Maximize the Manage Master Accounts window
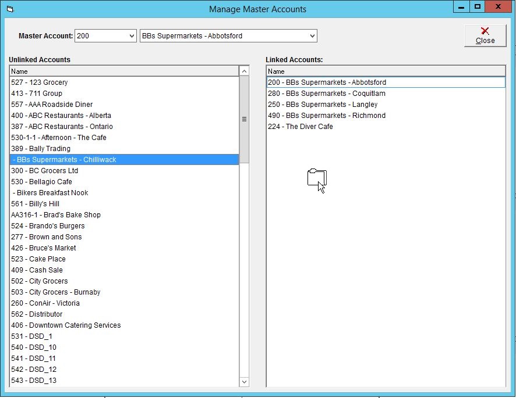The width and height of the screenshot is (516, 398). [478, 6]
